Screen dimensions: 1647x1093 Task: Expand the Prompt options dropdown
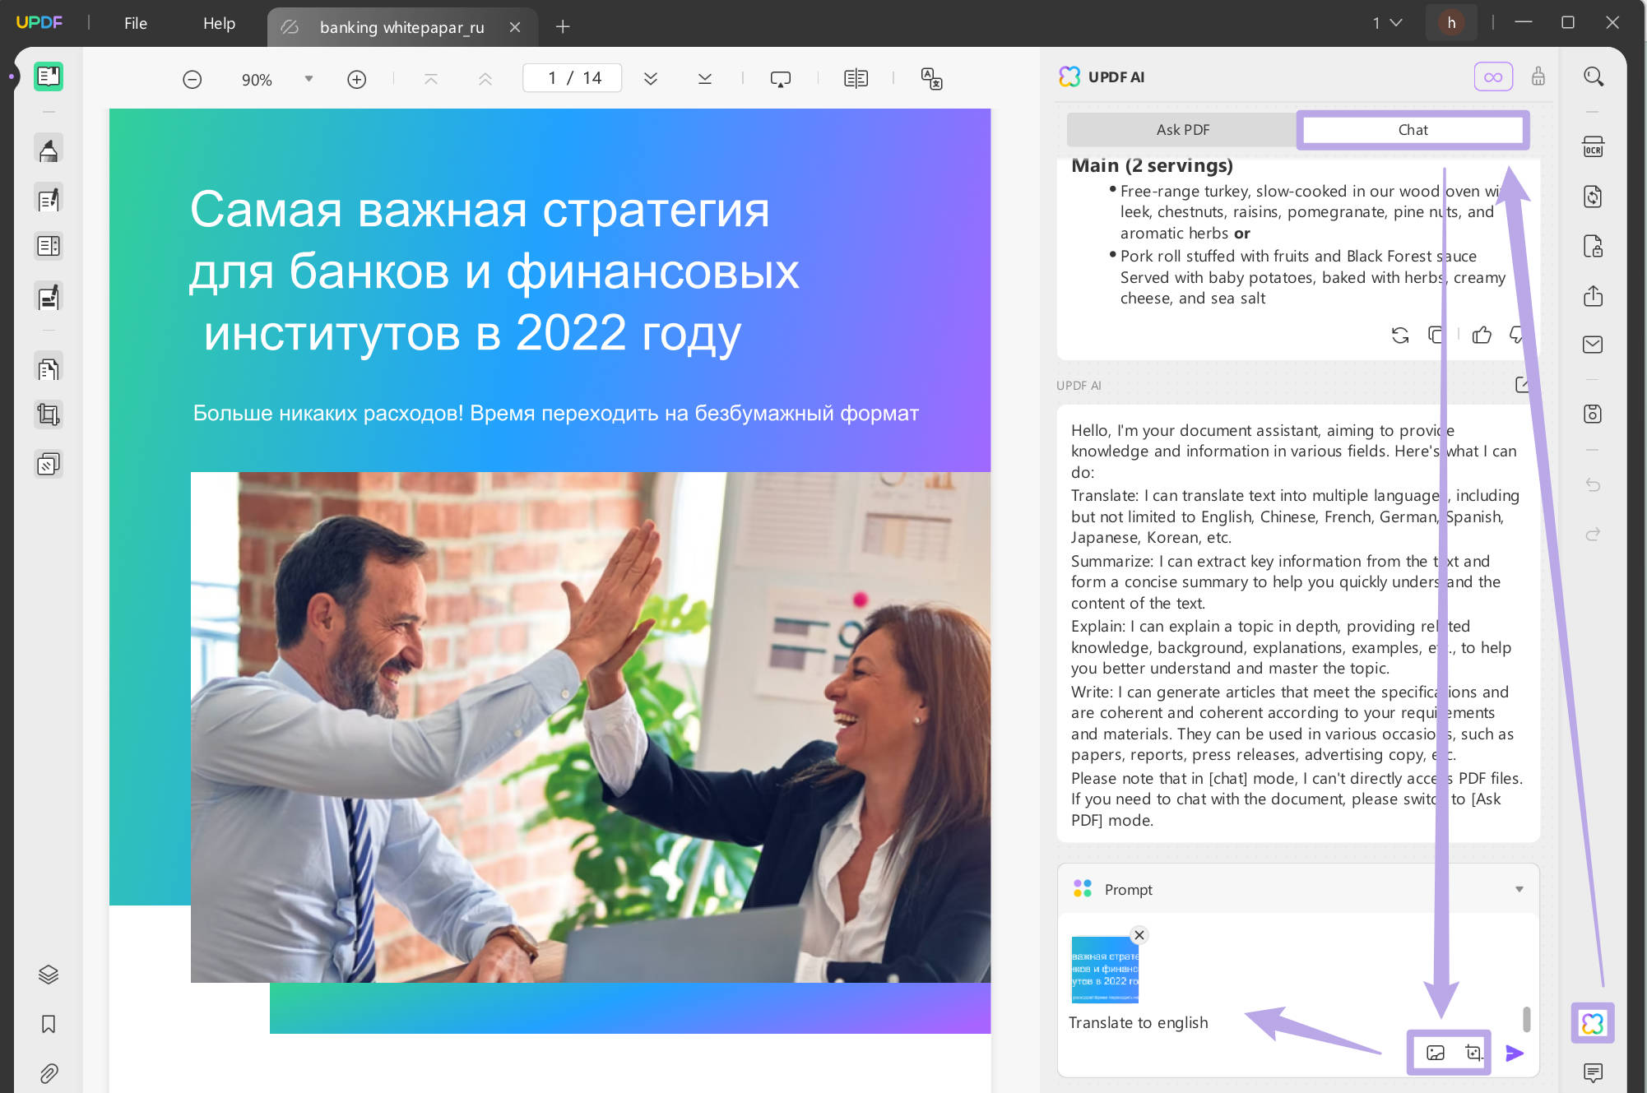pyautogui.click(x=1519, y=889)
